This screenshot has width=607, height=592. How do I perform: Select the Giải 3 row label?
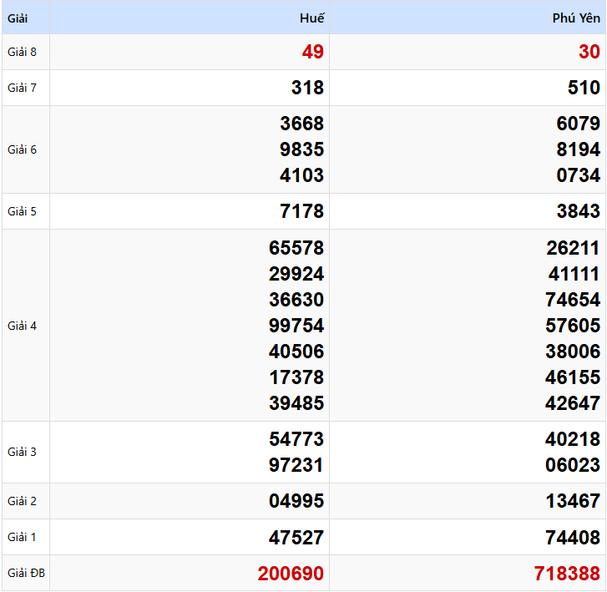[x=22, y=453]
